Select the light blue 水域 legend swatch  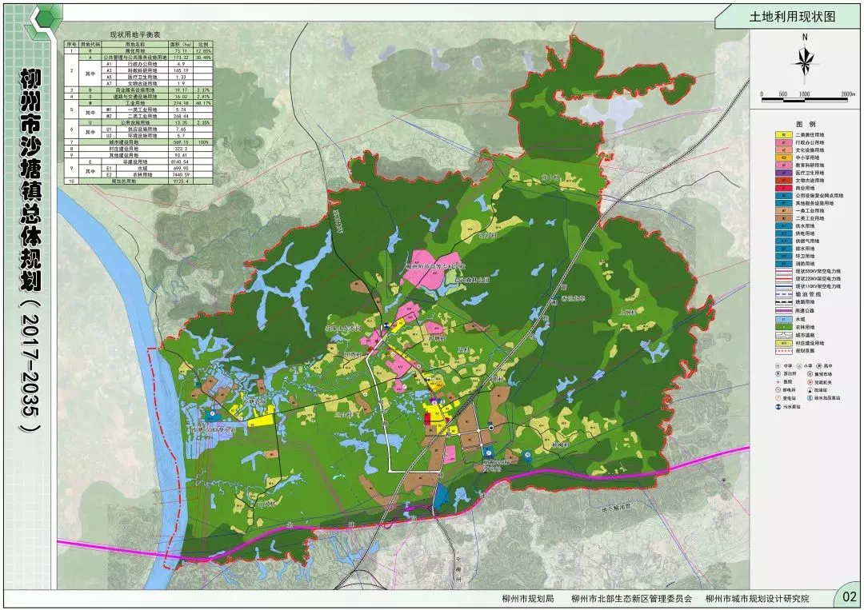click(783, 319)
